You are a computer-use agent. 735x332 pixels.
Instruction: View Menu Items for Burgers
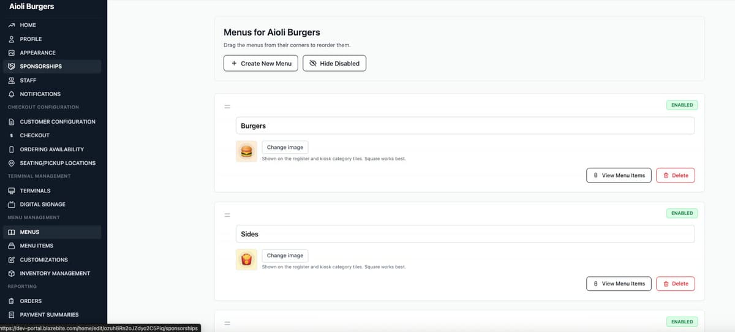(x=619, y=175)
